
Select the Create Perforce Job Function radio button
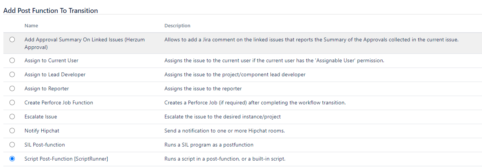pos(12,102)
